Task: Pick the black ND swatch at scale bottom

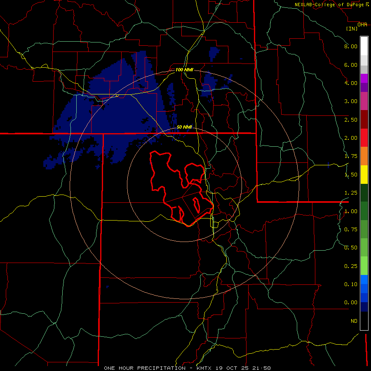Action: click(x=364, y=321)
